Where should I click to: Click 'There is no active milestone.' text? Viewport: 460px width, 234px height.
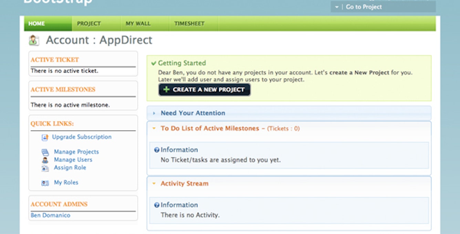click(x=70, y=105)
